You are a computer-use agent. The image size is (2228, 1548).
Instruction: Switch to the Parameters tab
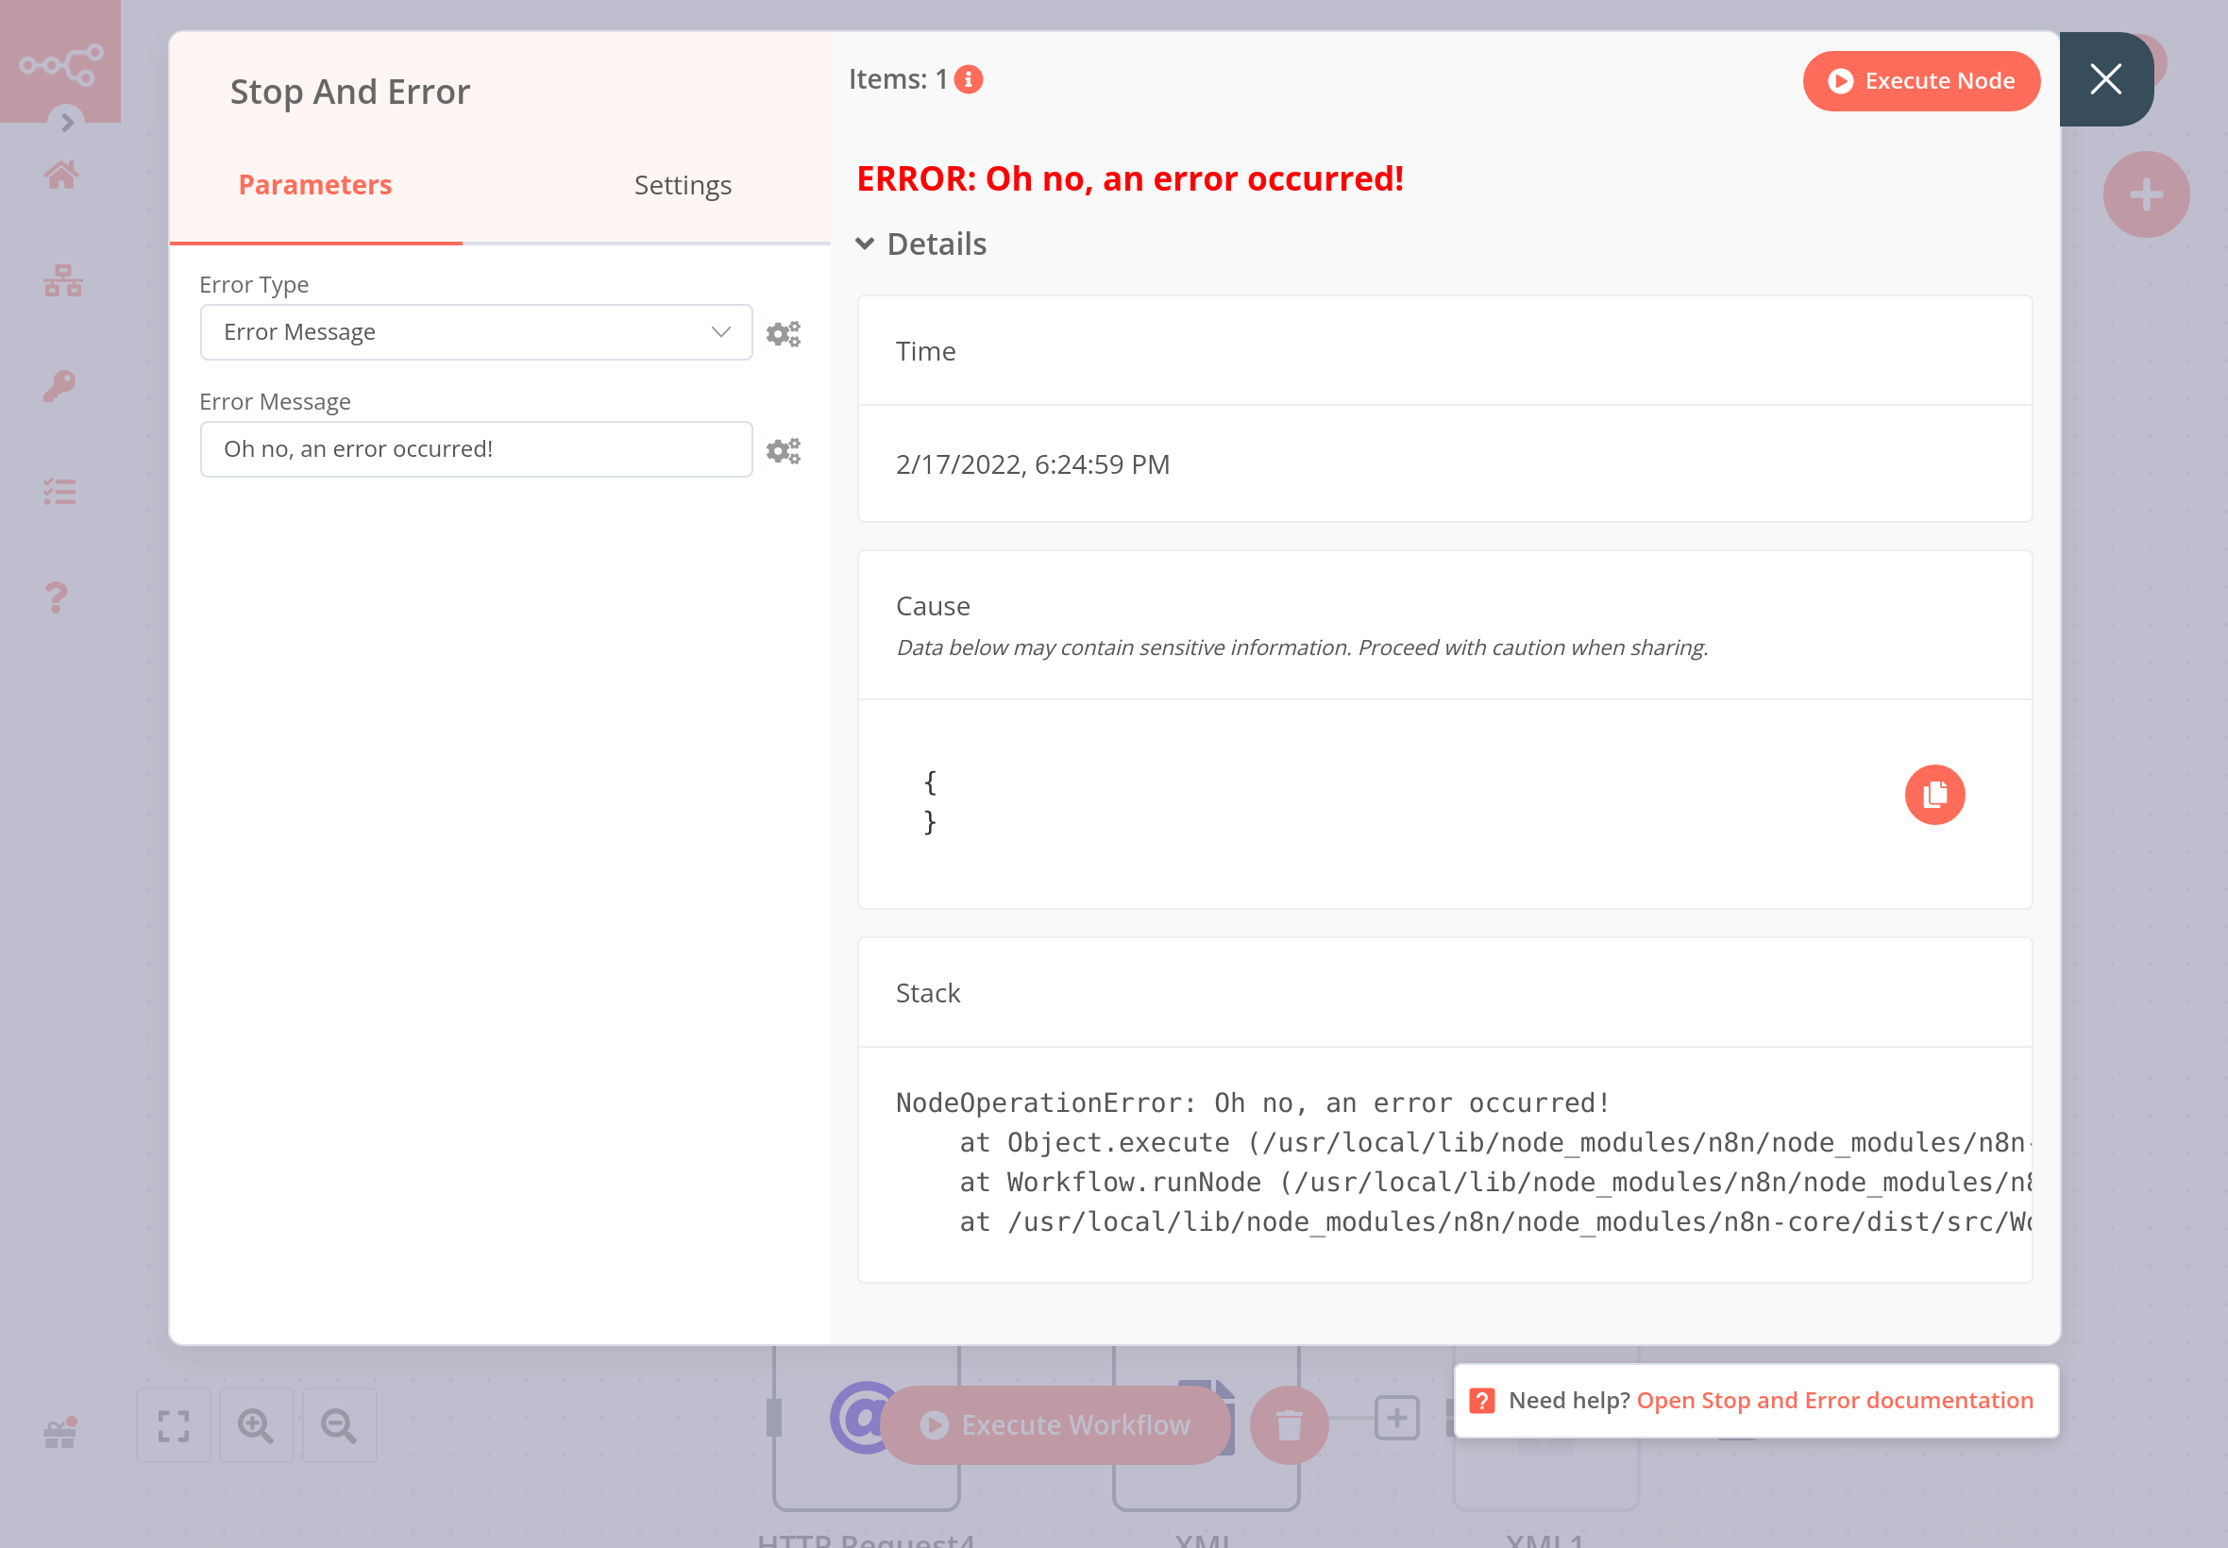tap(315, 185)
